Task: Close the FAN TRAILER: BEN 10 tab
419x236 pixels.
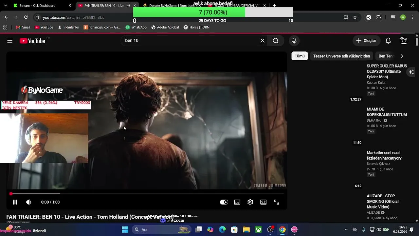Action: (135, 6)
